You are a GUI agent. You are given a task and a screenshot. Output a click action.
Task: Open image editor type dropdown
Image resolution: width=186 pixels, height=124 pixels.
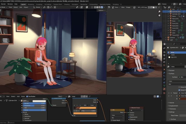point(109,7)
